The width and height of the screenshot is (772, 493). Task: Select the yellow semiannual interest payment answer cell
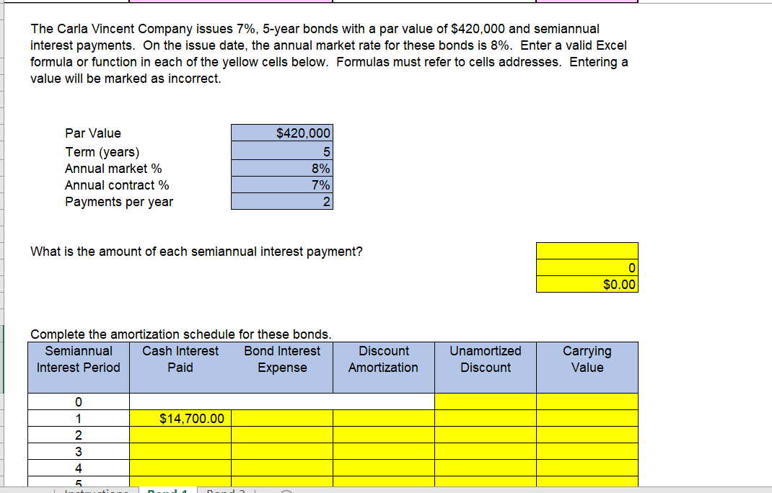(x=587, y=251)
